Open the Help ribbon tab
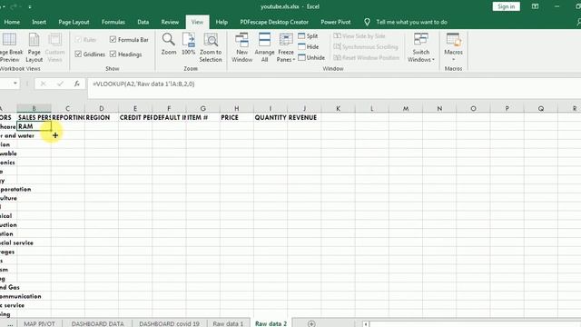The width and height of the screenshot is (581, 327). [222, 22]
